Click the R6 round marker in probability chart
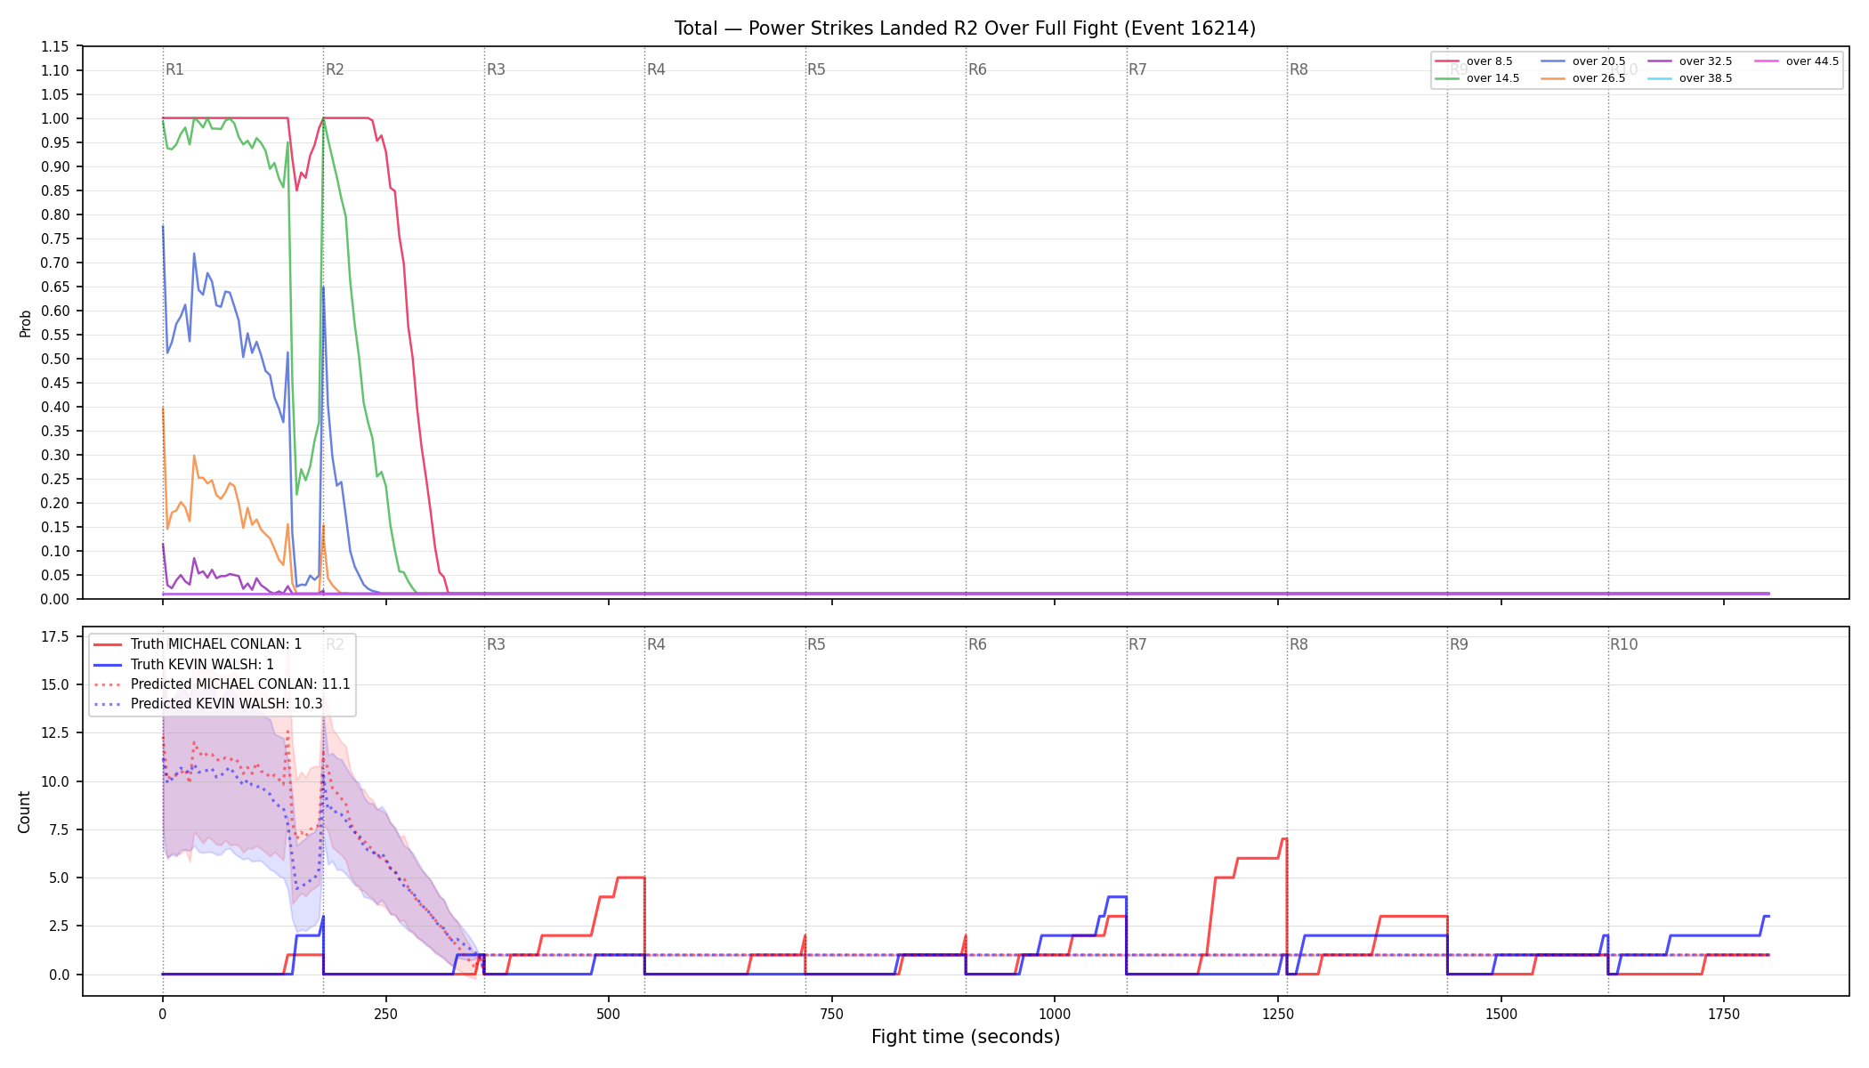This screenshot has height=1068, width=1869. 977,69
